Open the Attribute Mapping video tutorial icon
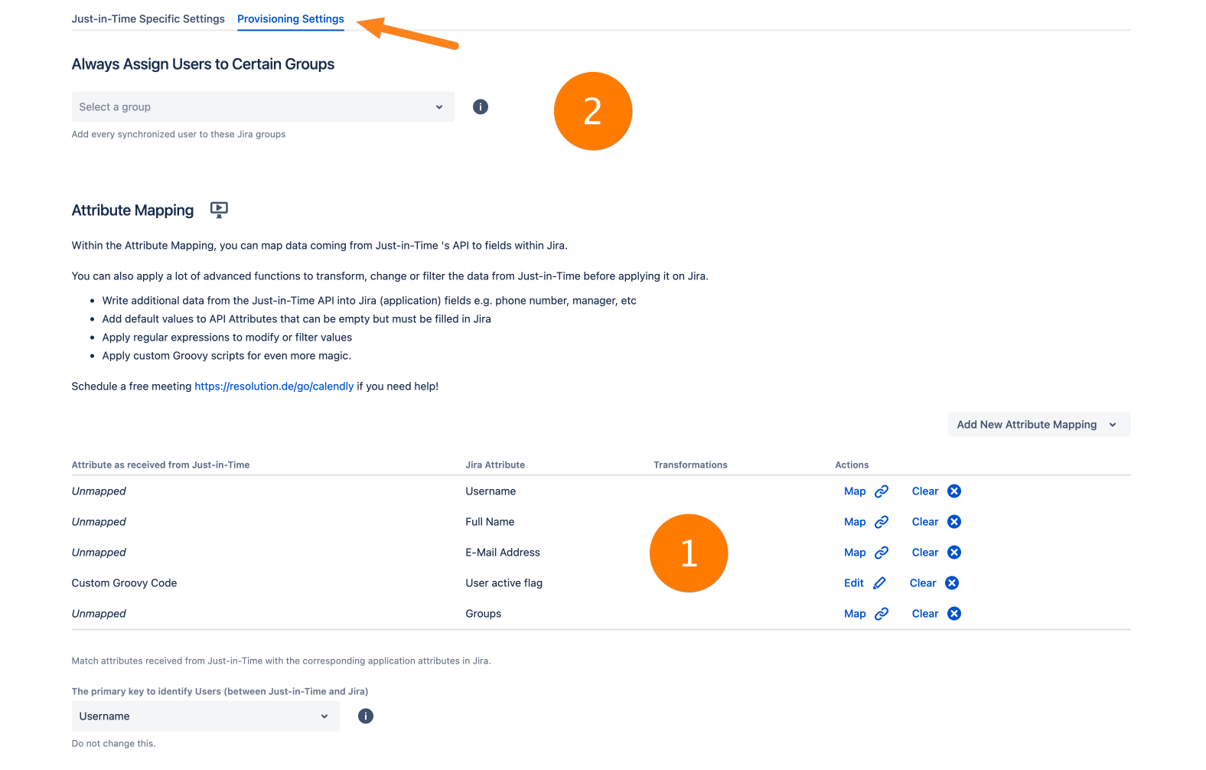The width and height of the screenshot is (1206, 770). click(x=219, y=210)
